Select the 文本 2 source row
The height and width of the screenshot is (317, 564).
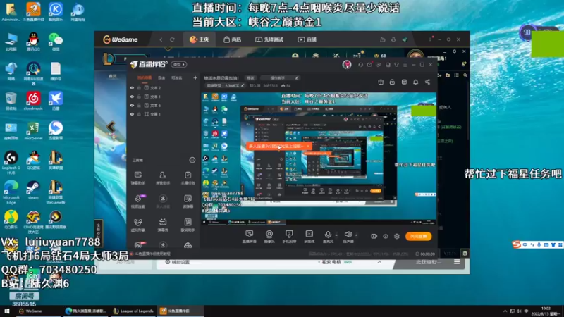click(x=164, y=87)
